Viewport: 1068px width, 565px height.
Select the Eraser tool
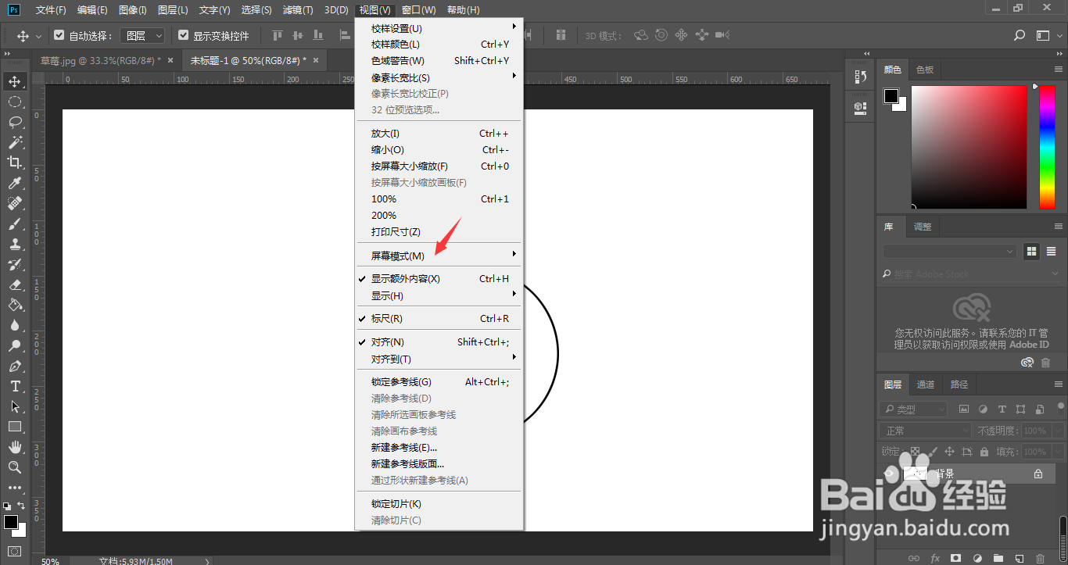click(15, 284)
